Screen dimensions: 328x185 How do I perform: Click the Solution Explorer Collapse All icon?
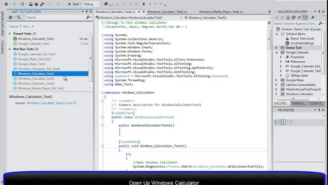click(294, 17)
